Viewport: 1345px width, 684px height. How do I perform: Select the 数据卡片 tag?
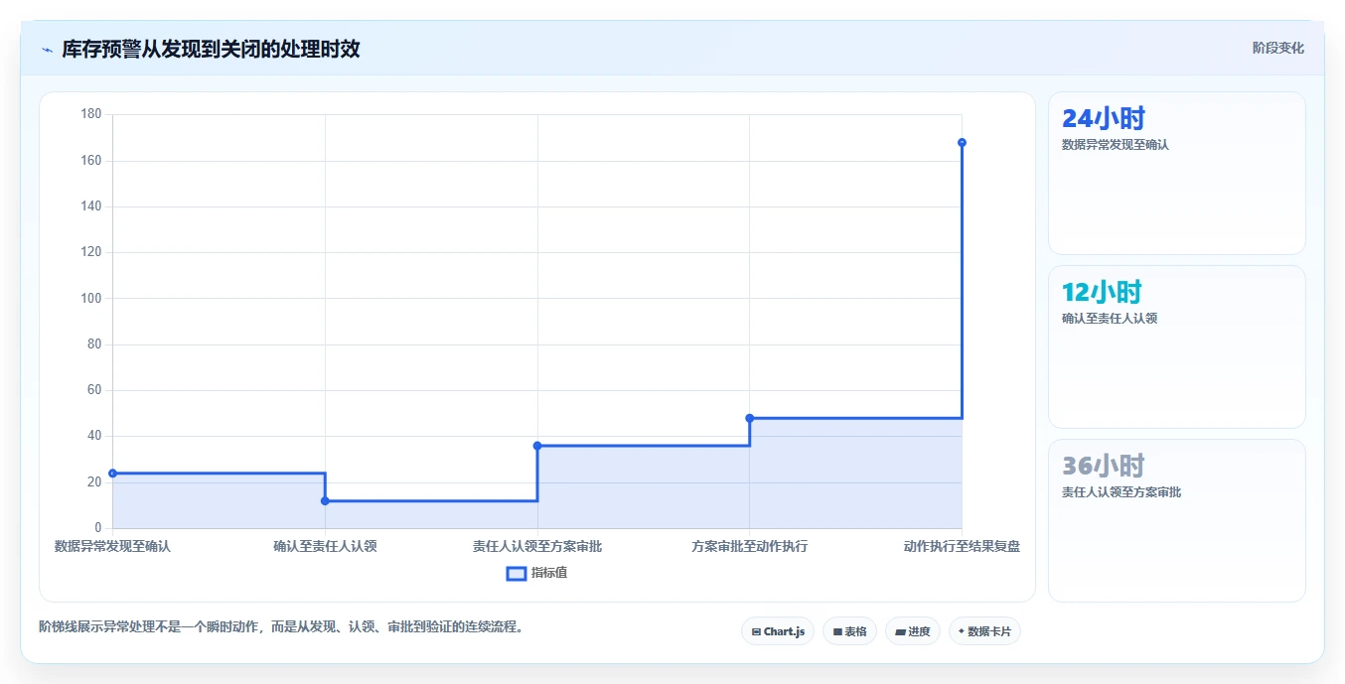[x=984, y=631]
